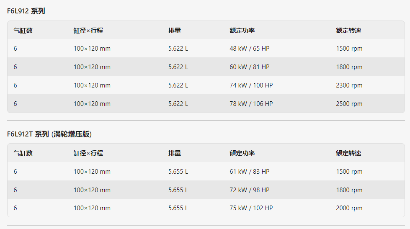Click the 2000 rpm cell
410x229 pixels.
[x=349, y=208]
